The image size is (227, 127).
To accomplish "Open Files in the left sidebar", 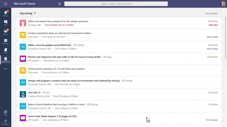I will click(6, 50).
